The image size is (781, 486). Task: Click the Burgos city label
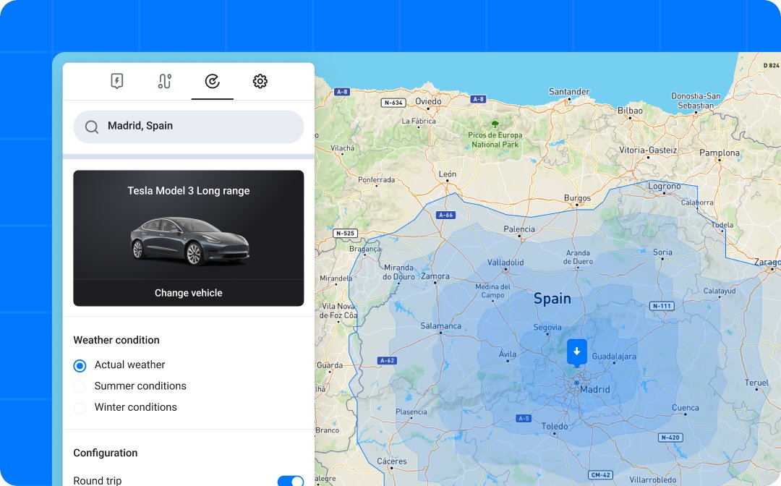tap(577, 198)
